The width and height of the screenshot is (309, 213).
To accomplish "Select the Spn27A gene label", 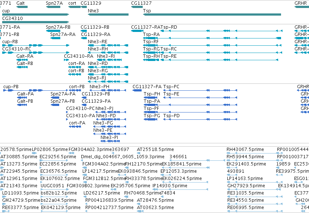I will pyautogui.click(x=54, y=3).
